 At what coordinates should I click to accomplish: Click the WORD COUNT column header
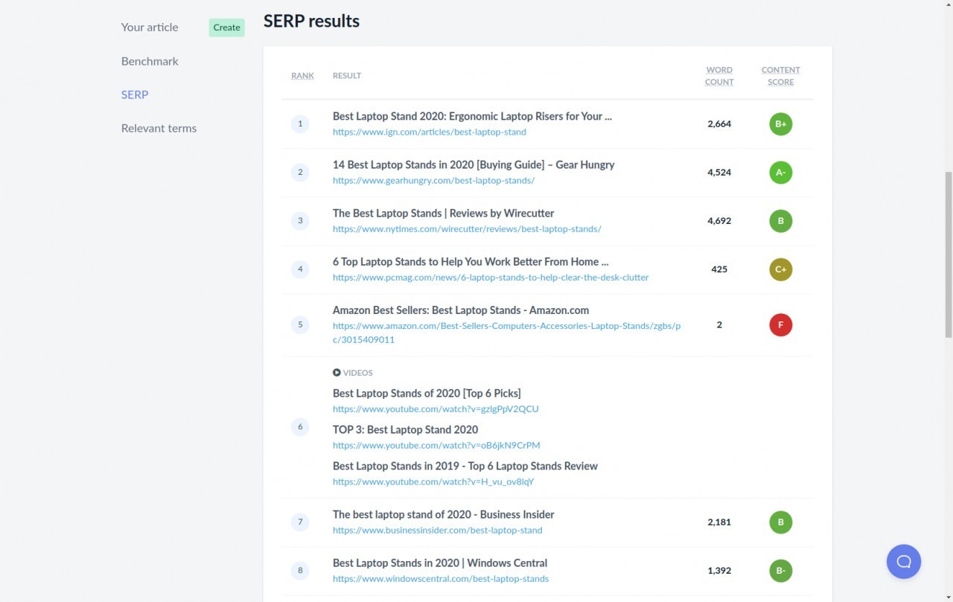719,76
